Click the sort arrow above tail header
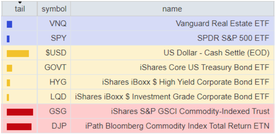The image size is (276, 134). pos(20,3)
